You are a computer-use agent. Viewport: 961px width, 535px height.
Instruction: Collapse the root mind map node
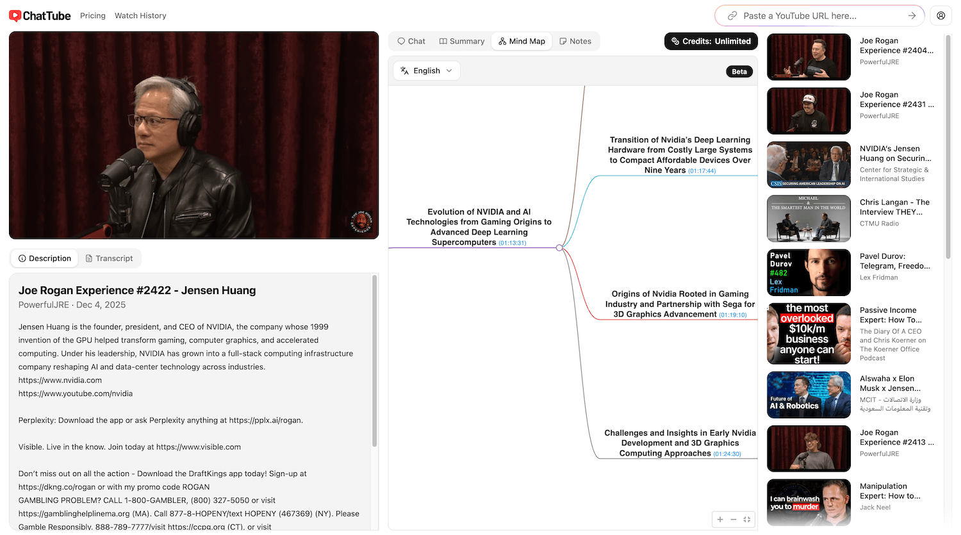pos(561,247)
